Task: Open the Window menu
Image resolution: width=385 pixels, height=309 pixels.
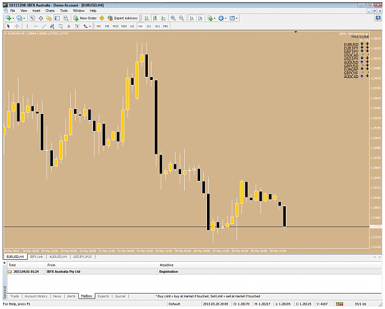Action: [x=79, y=10]
